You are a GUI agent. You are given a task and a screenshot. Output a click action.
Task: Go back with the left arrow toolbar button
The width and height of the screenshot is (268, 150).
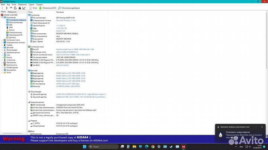point(2,8)
